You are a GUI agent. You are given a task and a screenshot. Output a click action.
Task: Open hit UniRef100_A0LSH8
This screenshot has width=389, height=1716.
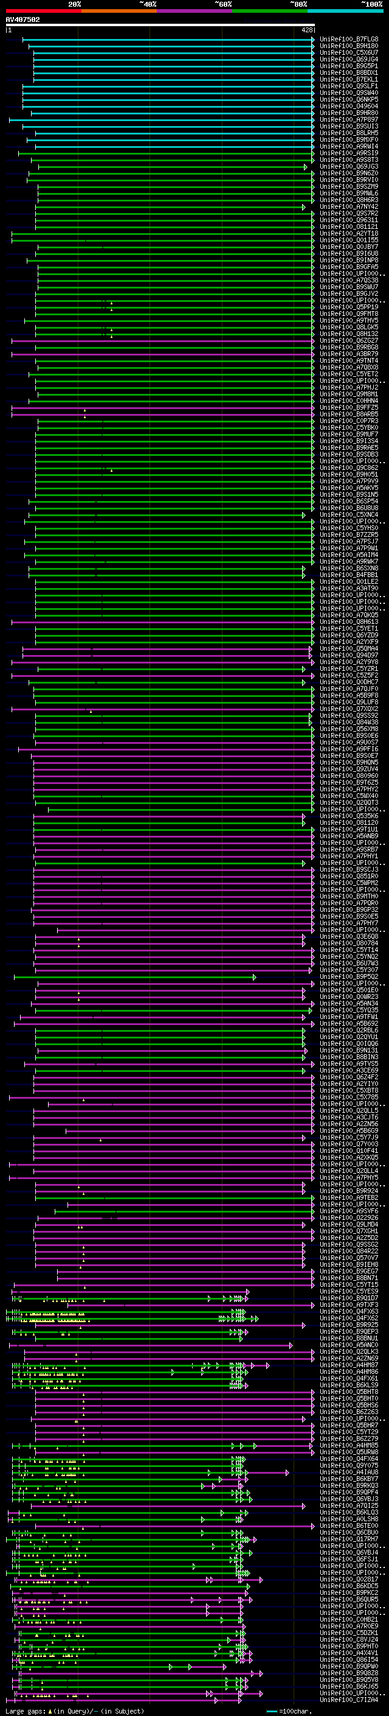pyautogui.click(x=348, y=1519)
